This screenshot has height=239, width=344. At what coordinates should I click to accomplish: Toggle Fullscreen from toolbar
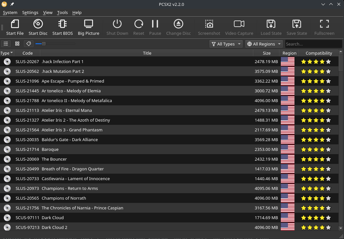(x=324, y=24)
